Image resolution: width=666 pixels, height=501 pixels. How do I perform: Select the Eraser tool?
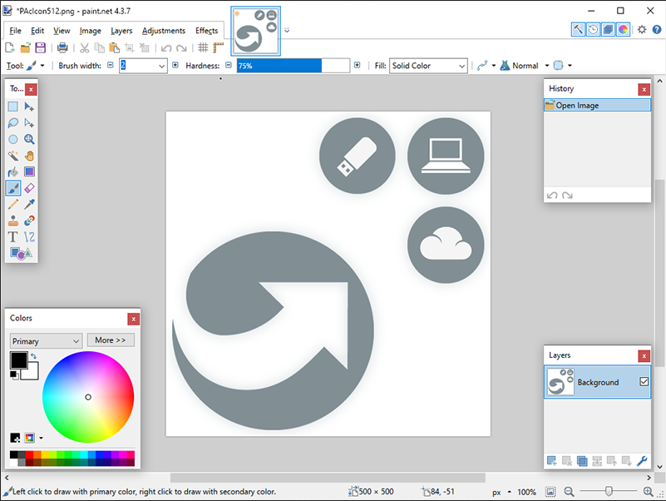coord(29,188)
